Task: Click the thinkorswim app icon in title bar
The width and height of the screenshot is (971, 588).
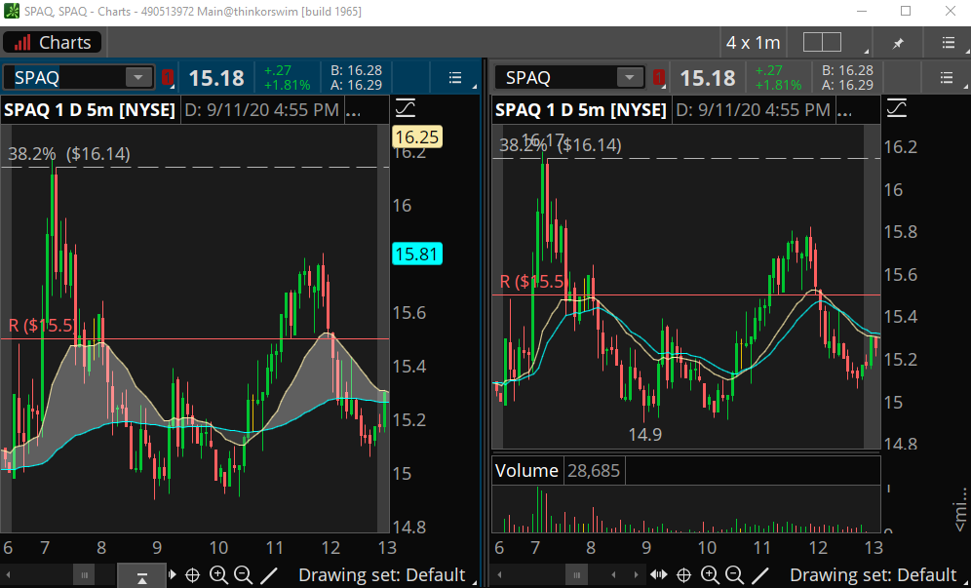Action: pos(11,11)
